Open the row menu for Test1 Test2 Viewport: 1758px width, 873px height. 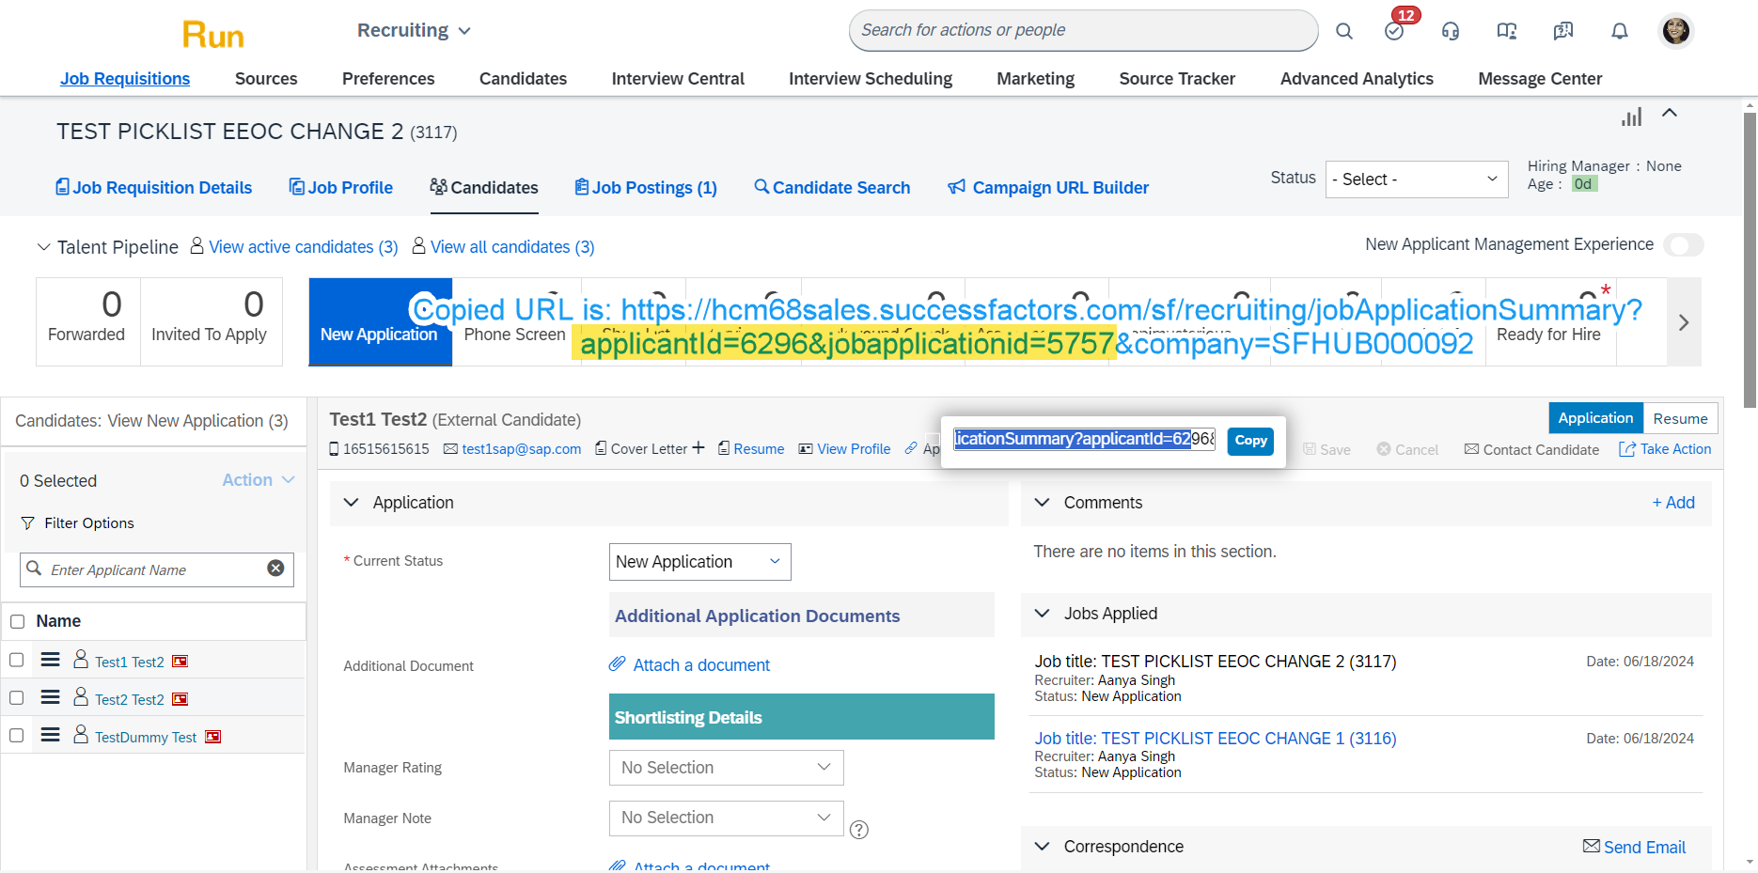pyautogui.click(x=51, y=660)
